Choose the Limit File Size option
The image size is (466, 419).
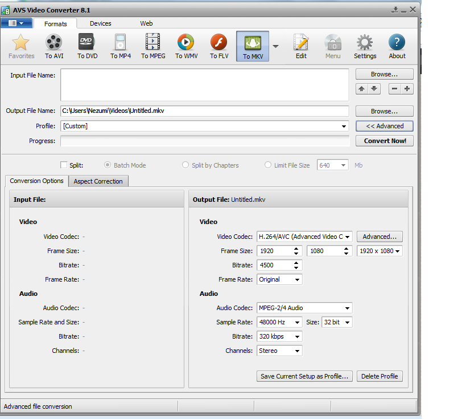tap(268, 165)
